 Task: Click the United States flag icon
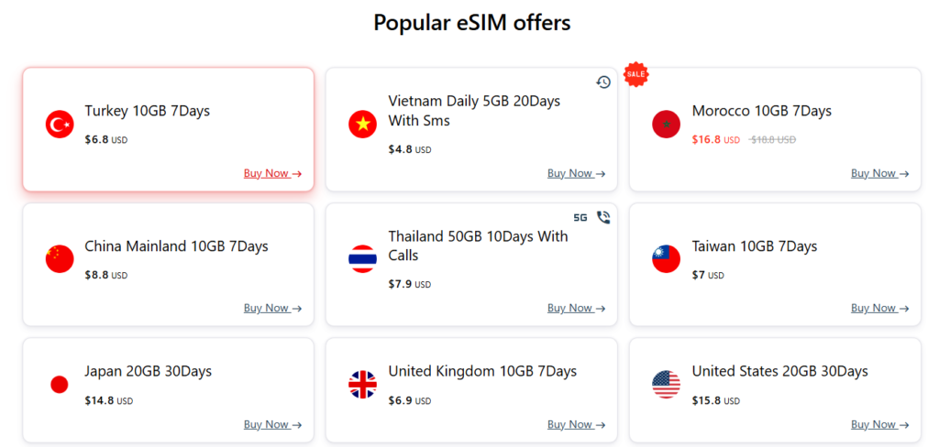[x=667, y=385]
